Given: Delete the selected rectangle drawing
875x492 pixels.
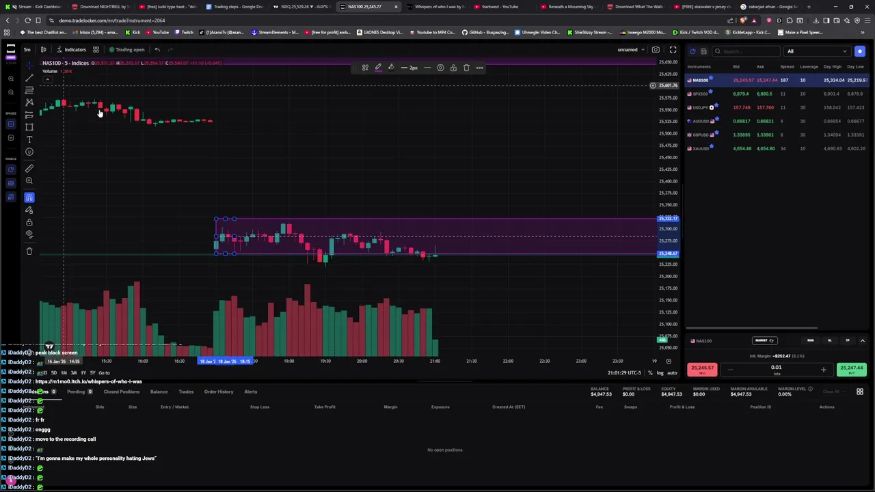Looking at the screenshot, I should [466, 68].
